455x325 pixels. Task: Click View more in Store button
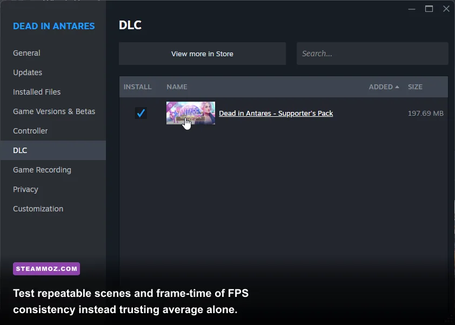pos(202,54)
